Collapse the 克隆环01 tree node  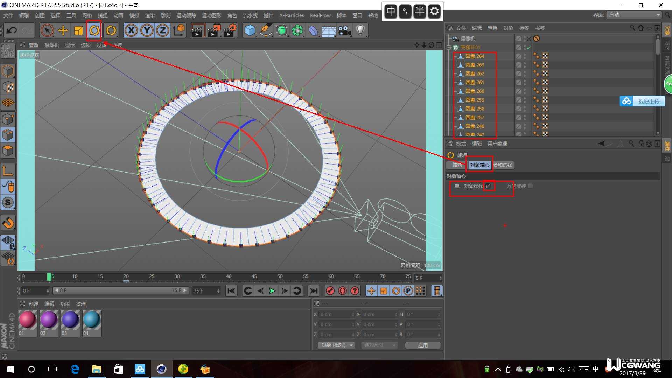coord(449,47)
